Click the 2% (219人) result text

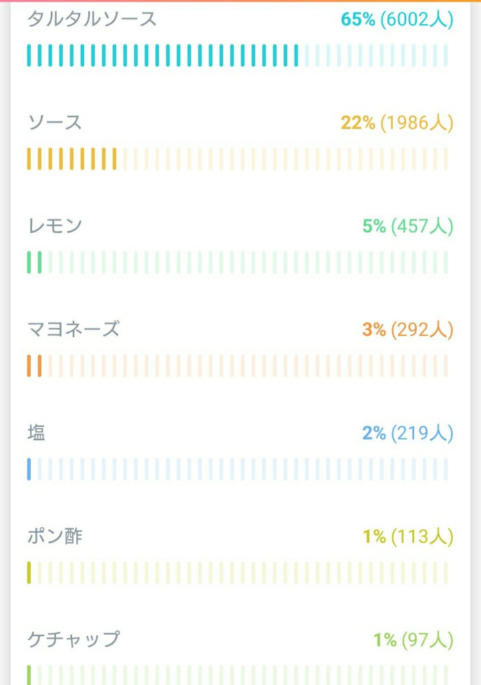408,433
